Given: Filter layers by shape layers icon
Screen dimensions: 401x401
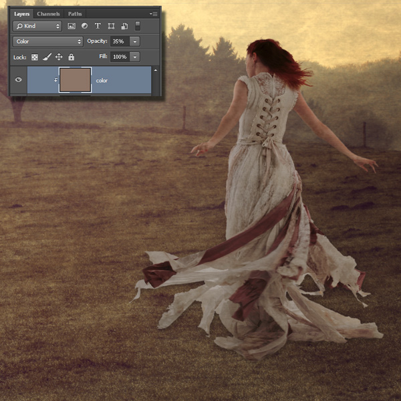Looking at the screenshot, I should [111, 26].
